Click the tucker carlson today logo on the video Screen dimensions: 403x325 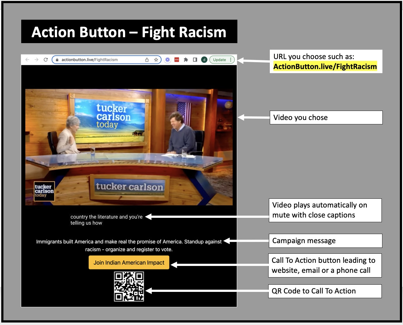point(44,191)
